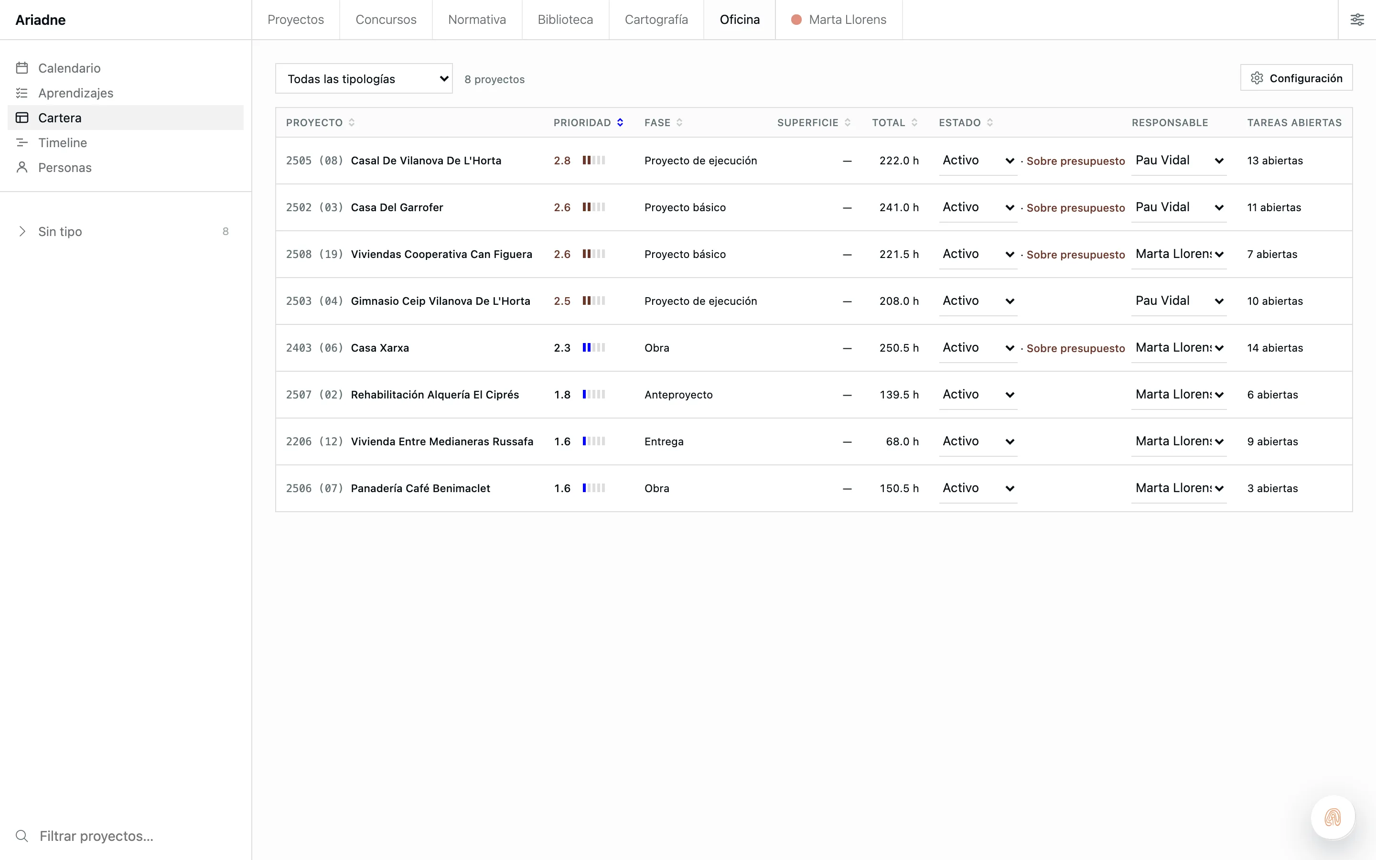Image resolution: width=1376 pixels, height=860 pixels.
Task: Open Estado dropdown for Vivienda Entre Medianeras Russafa
Action: (978, 441)
